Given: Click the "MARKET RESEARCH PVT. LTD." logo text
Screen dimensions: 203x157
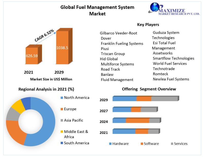Looking at the screenshot, I should tap(179, 14).
